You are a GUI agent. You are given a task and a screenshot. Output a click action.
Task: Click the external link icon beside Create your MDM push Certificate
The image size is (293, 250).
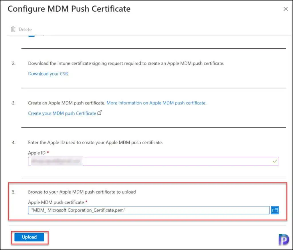point(100,113)
